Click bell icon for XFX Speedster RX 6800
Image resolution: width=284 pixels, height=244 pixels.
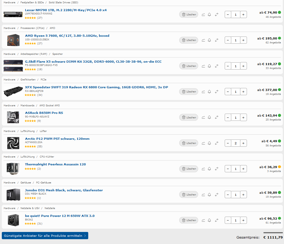click(209, 92)
